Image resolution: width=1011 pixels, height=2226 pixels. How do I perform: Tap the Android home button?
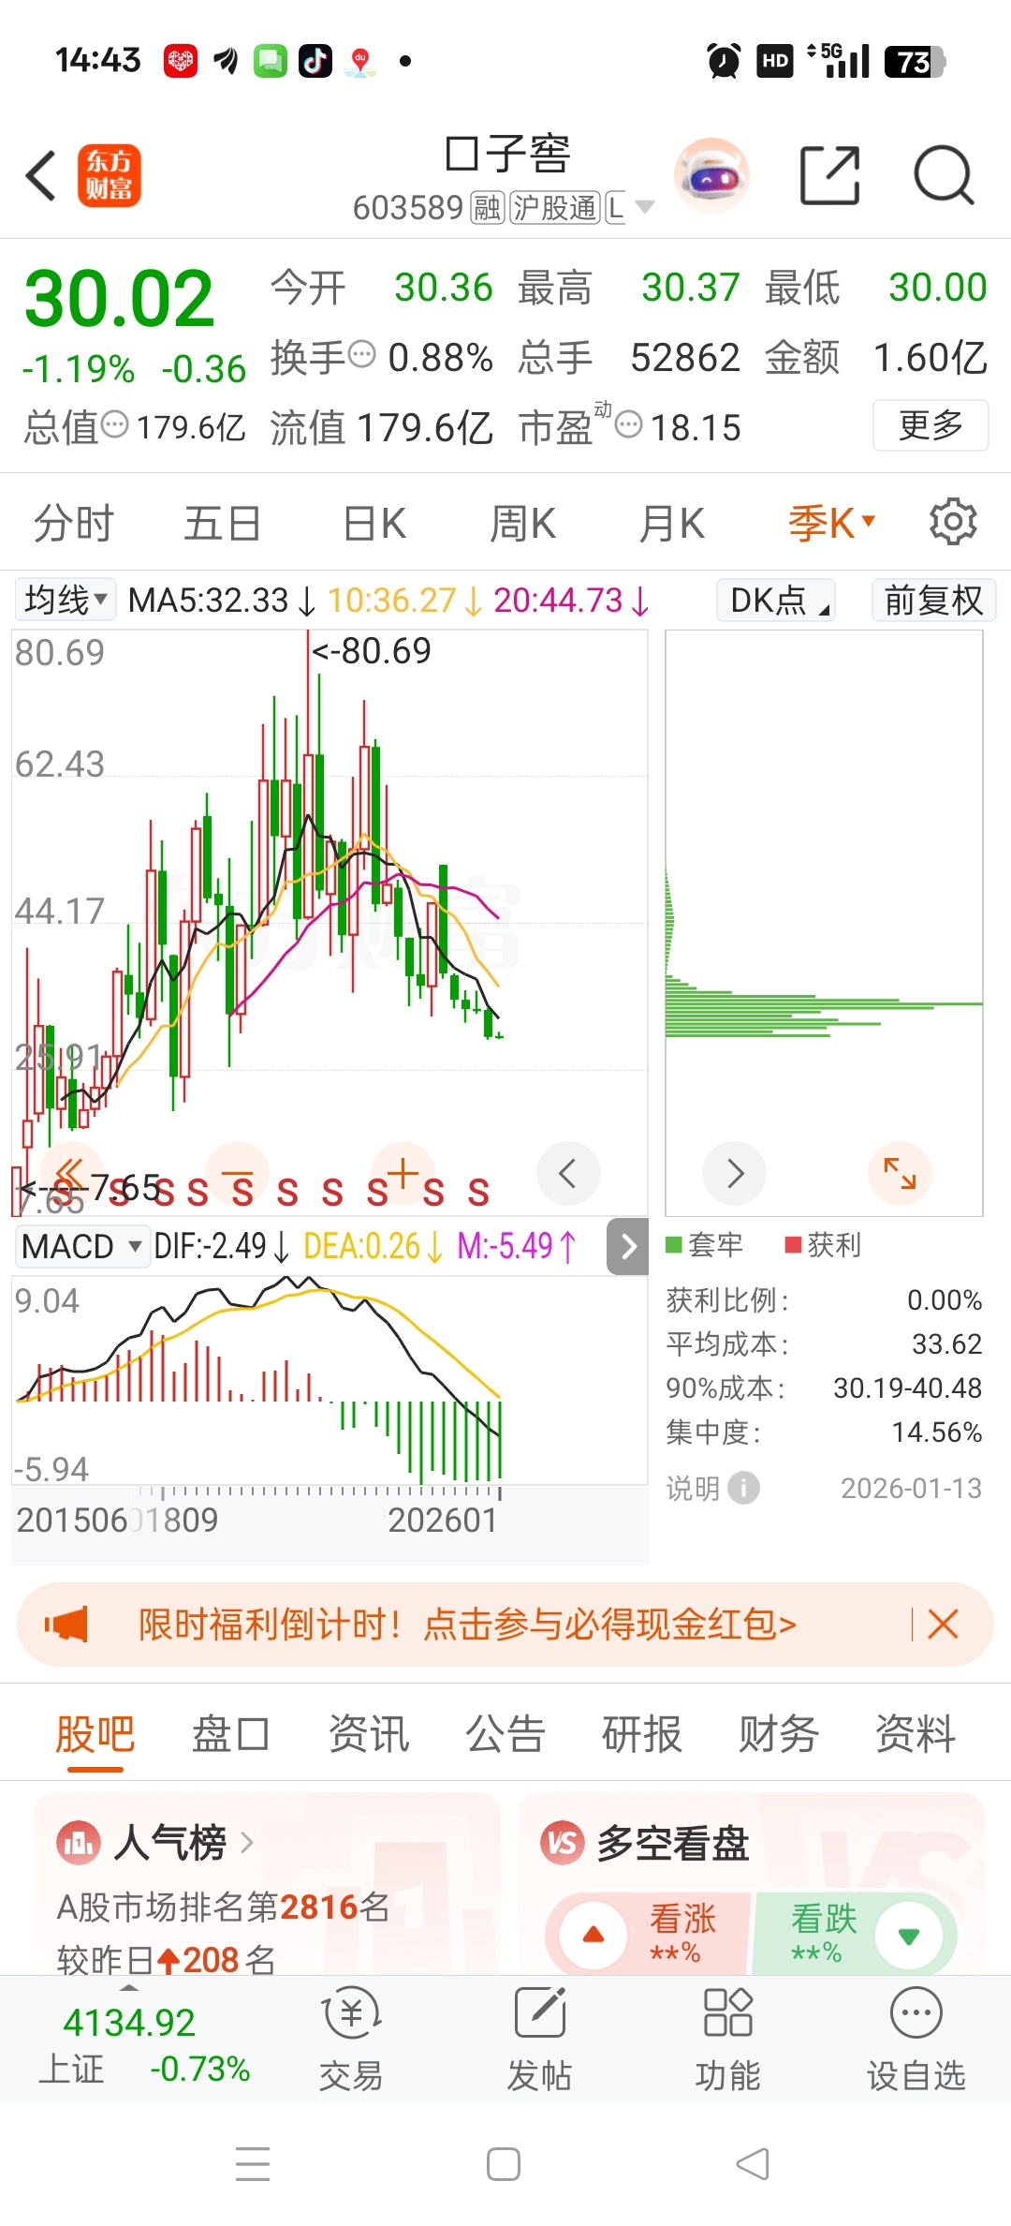coord(504,2164)
